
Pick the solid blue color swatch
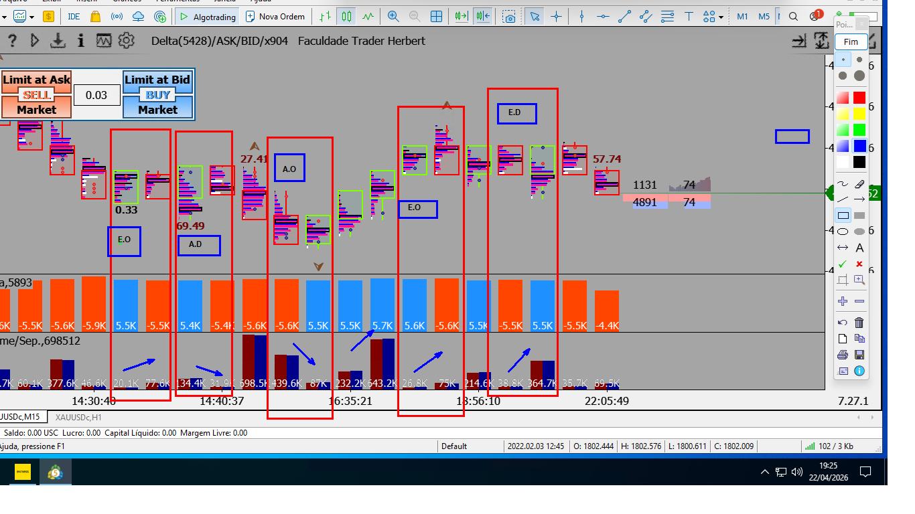859,146
